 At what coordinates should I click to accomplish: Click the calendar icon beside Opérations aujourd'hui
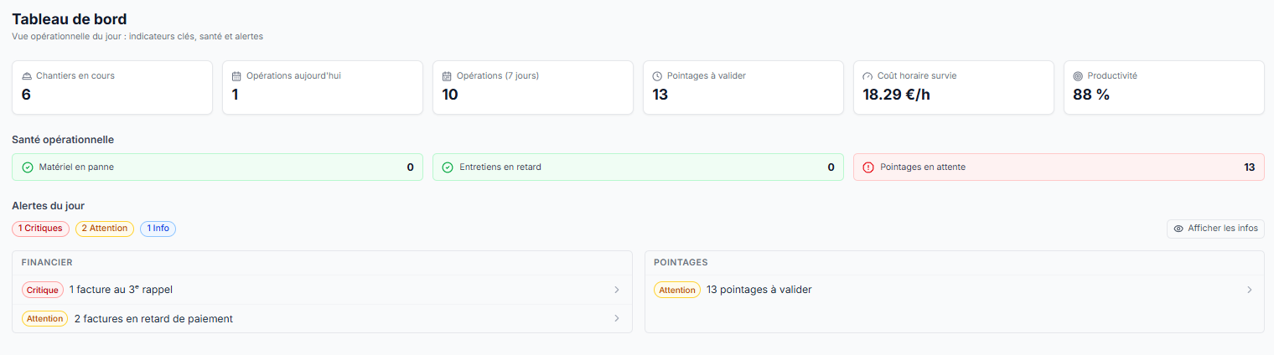click(236, 75)
